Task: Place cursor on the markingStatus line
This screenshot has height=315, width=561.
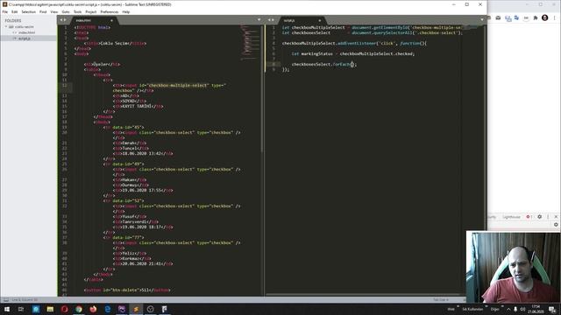Action: 352,53
